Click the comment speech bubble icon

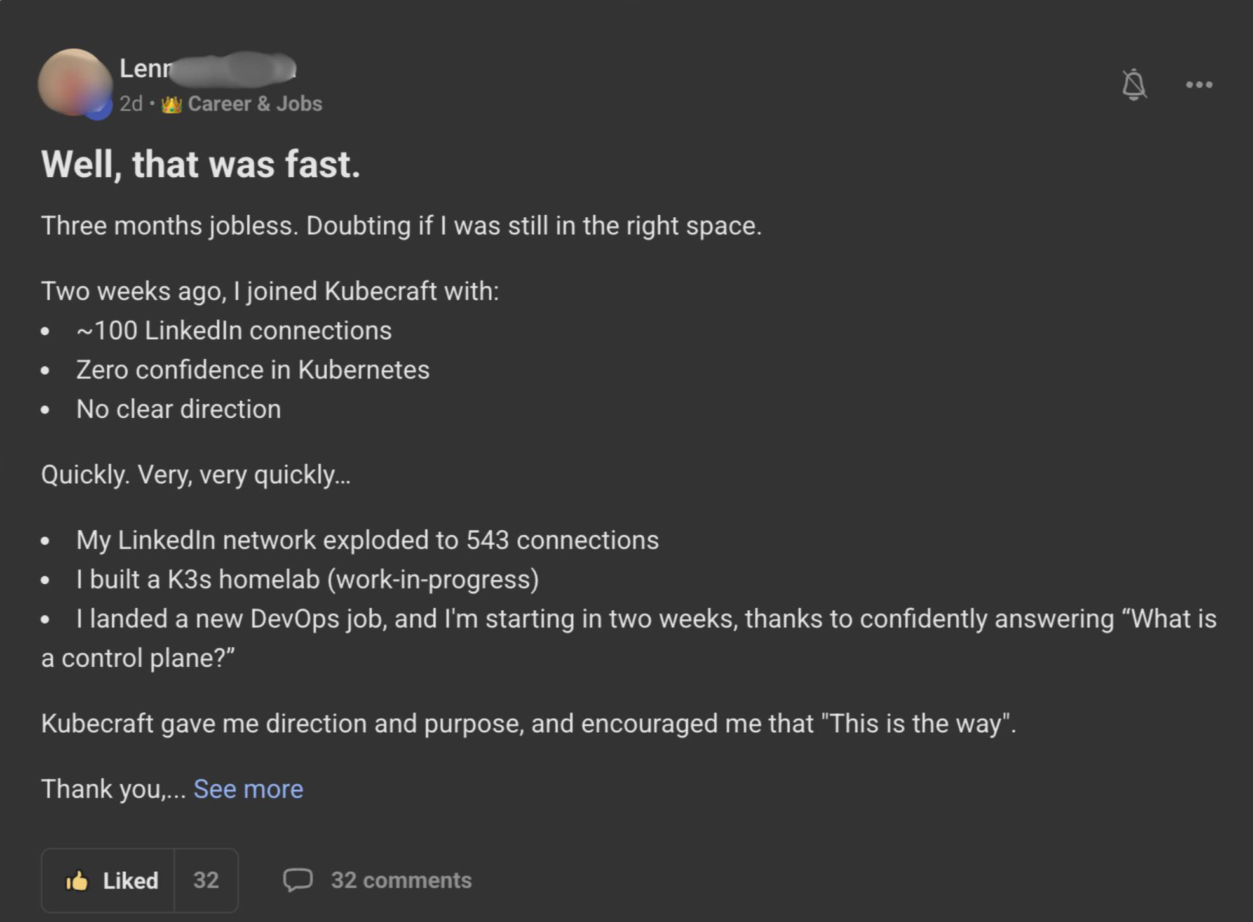click(297, 880)
